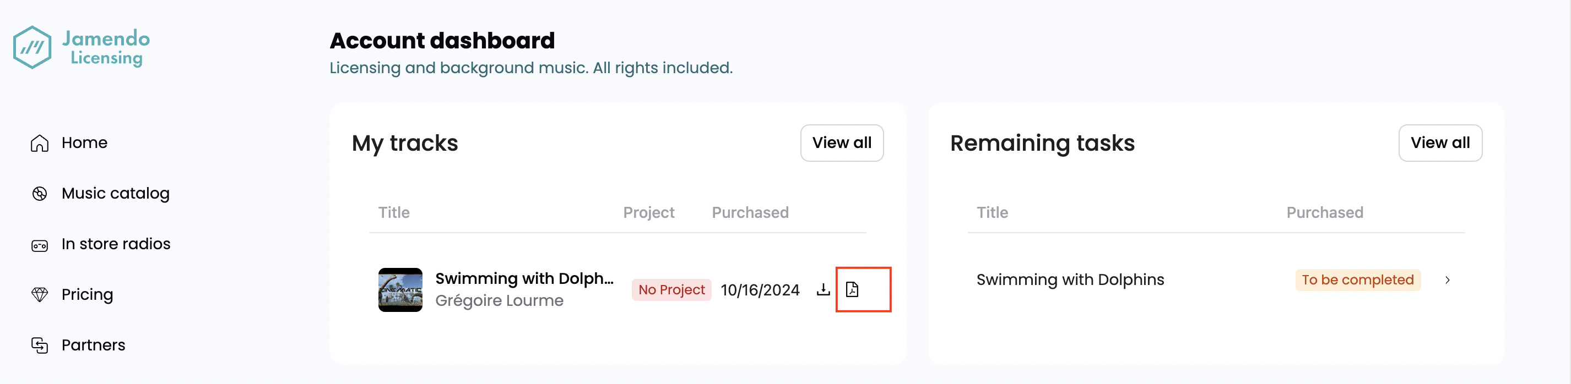Click View all in My tracks
Image resolution: width=1571 pixels, height=384 pixels.
(842, 142)
